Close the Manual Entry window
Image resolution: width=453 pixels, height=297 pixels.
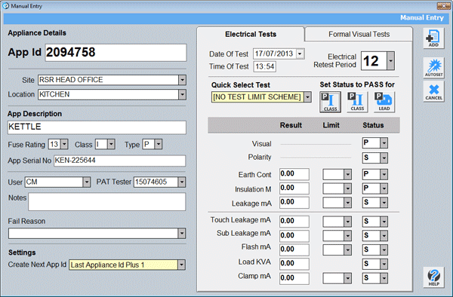pos(443,6)
